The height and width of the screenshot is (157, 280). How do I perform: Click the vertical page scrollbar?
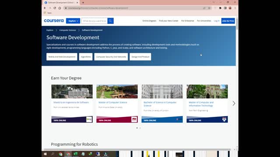pyautogui.click(x=237, y=24)
